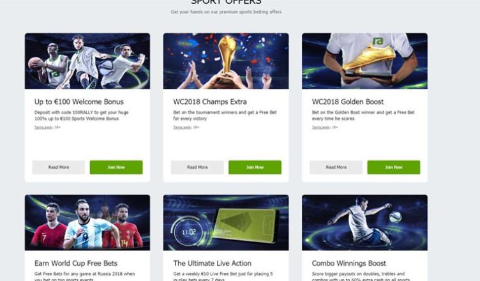Open the live action phone pitch banner
Image resolution: width=480 pixels, height=281 pixels.
(226, 222)
